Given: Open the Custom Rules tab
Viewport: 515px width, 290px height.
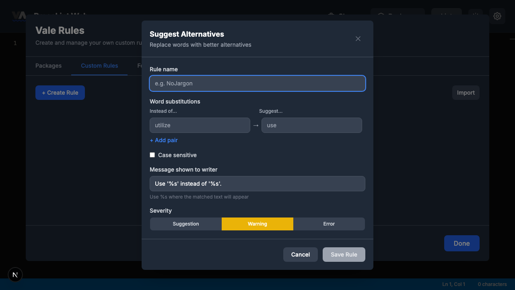Looking at the screenshot, I should pyautogui.click(x=99, y=66).
